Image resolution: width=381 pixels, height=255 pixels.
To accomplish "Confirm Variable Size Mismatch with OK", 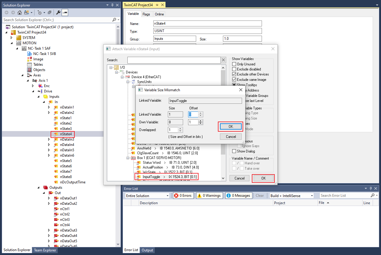I will coord(231,127).
